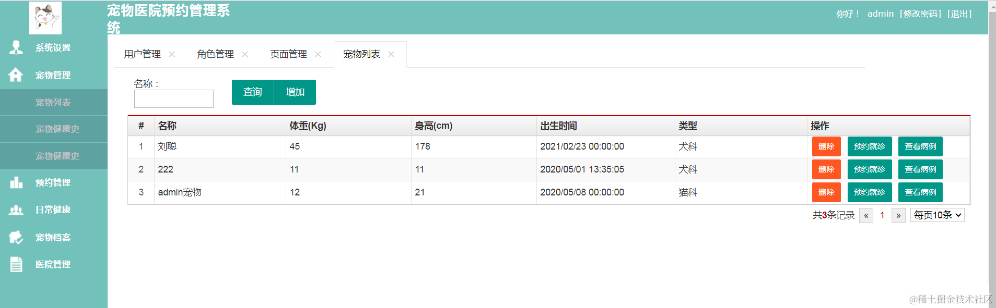996x308 pixels.
Task: Open the second 宠物健康史 submenu item
Action: [54, 156]
